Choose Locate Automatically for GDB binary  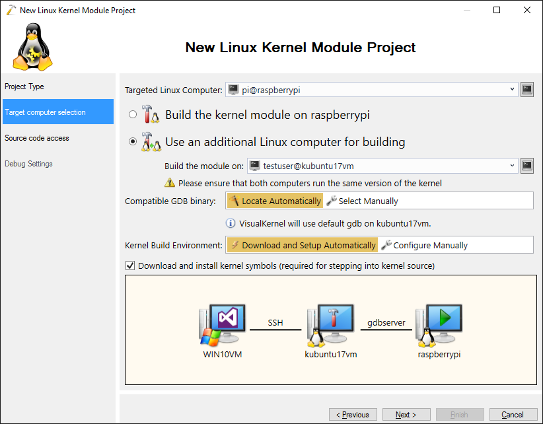[275, 201]
